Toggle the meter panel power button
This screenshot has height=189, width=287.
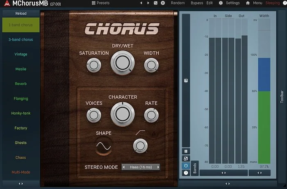pyautogui.click(x=186, y=166)
